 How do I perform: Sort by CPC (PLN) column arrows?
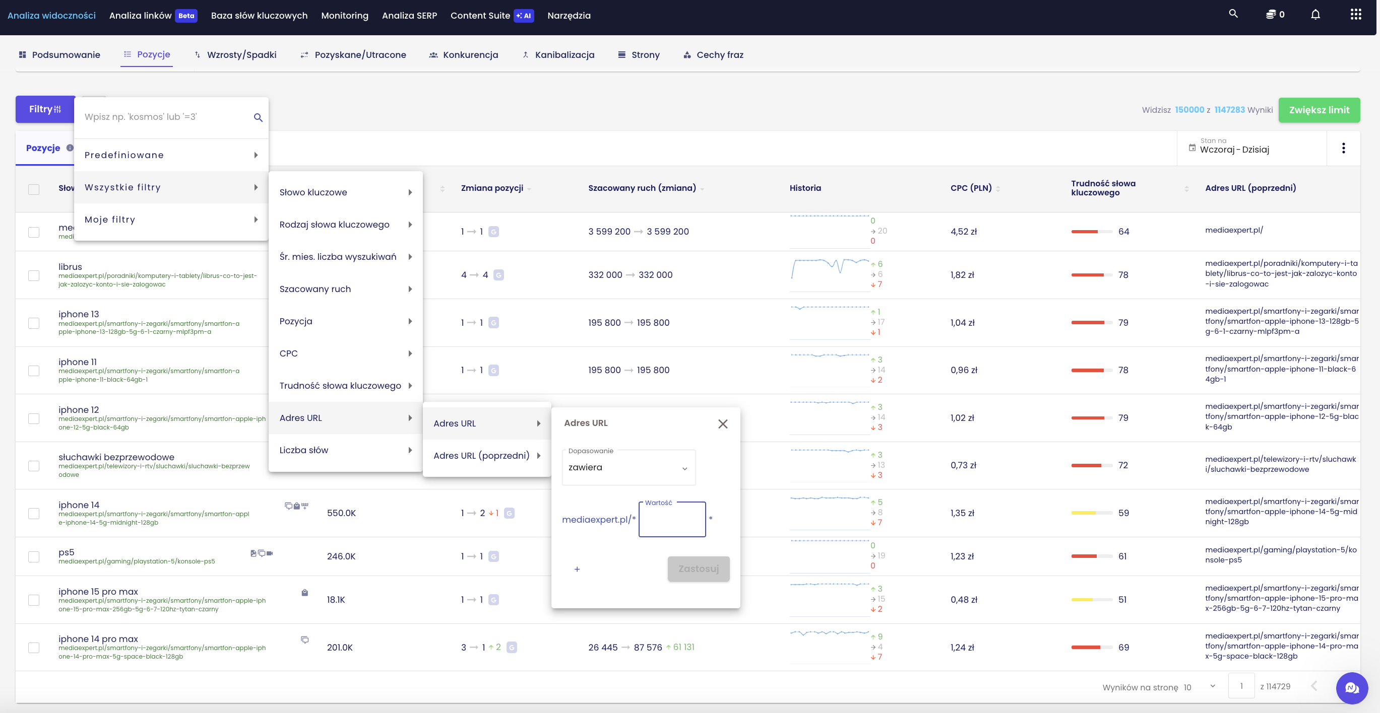point(998,188)
